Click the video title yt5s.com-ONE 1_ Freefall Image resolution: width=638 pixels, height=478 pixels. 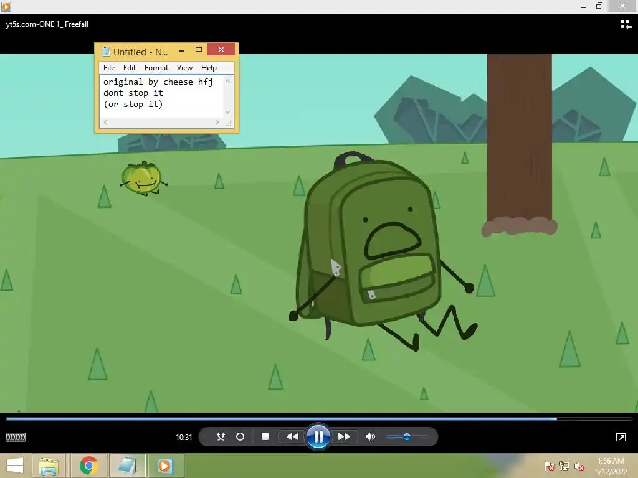[x=47, y=24]
